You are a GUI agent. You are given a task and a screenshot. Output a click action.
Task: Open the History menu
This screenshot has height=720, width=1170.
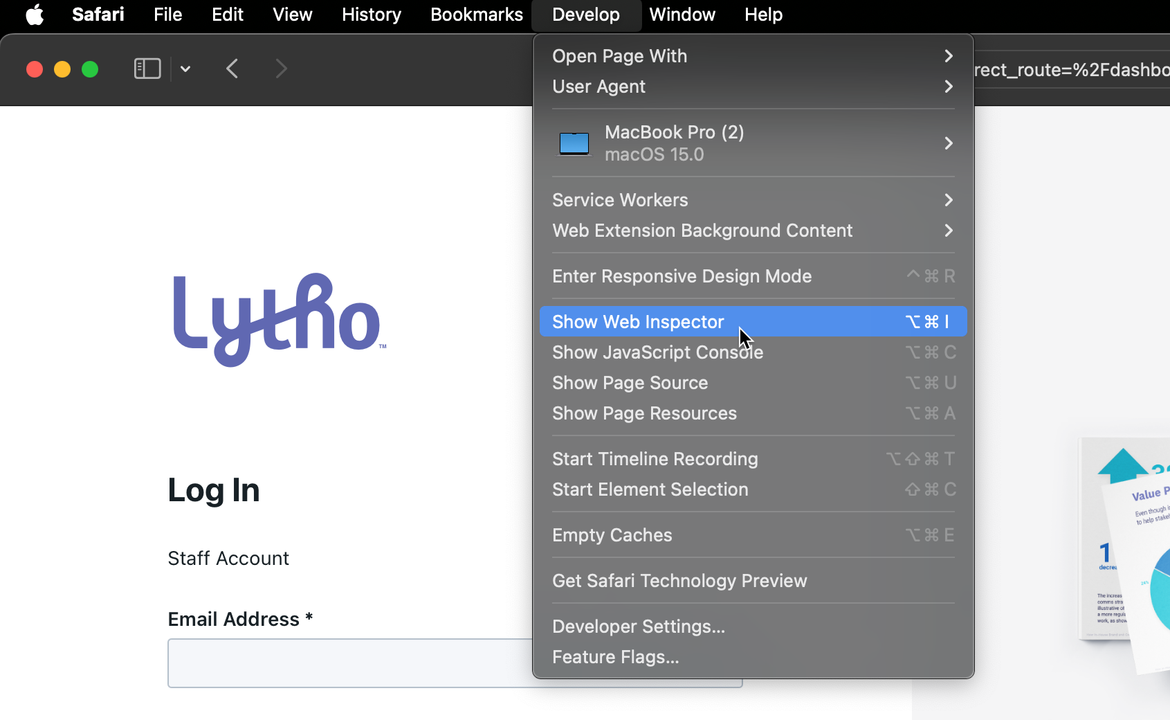[x=372, y=15]
